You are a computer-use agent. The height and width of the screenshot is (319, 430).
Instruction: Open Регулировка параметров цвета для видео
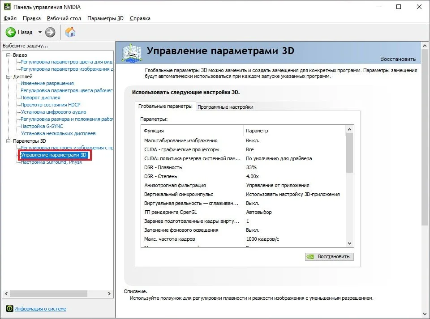point(66,62)
